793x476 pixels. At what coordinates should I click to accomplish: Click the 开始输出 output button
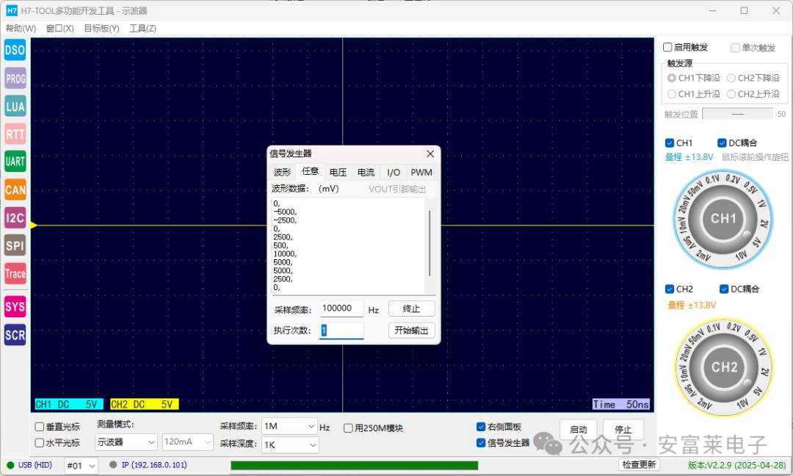click(411, 330)
